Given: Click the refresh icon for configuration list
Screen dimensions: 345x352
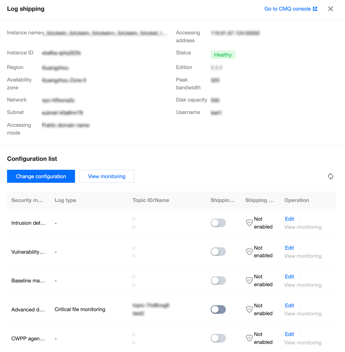Looking at the screenshot, I should click(330, 176).
